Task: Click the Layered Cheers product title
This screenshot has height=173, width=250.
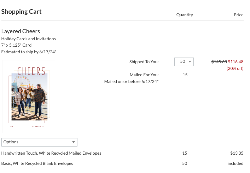Action: click(x=21, y=31)
